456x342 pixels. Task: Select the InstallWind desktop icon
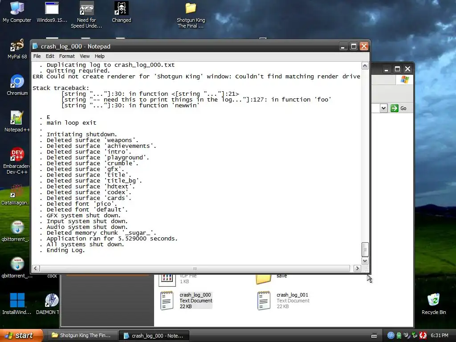(17, 304)
